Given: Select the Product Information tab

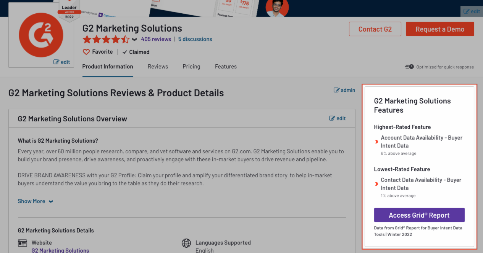Looking at the screenshot, I should coord(108,67).
